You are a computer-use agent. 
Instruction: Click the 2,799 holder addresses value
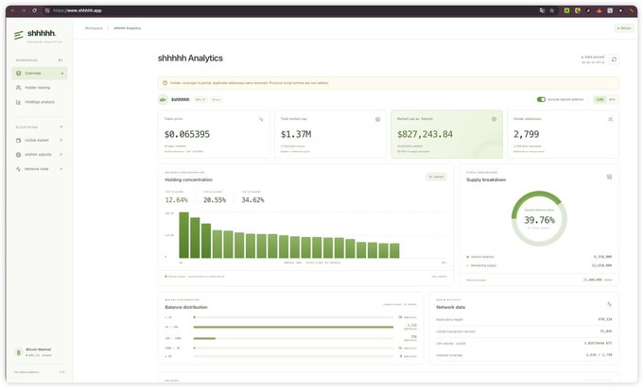coord(527,134)
